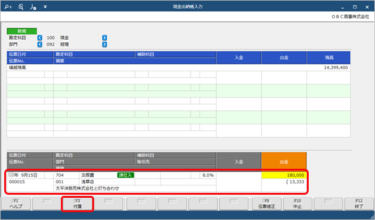The width and height of the screenshot is (375, 220).
Task: Go to previous 勘定科目 with left arrow
Action: pyautogui.click(x=40, y=38)
